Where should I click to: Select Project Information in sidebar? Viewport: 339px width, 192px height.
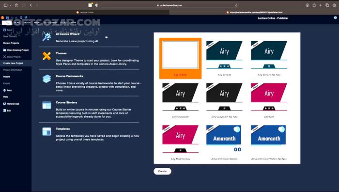point(13,70)
